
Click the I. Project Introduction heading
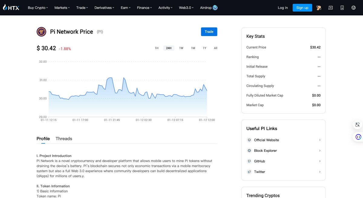pyautogui.click(x=54, y=156)
